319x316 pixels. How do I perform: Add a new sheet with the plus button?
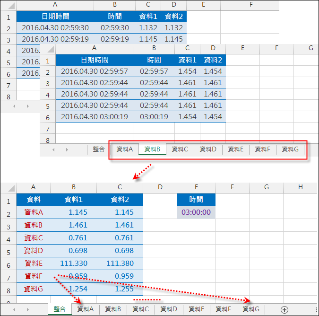(284, 310)
